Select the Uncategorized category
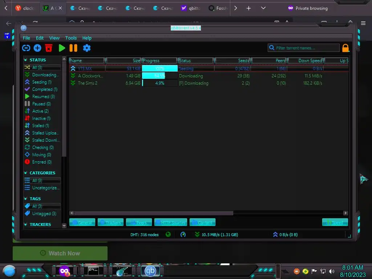The width and height of the screenshot is (372, 279). 42,188
